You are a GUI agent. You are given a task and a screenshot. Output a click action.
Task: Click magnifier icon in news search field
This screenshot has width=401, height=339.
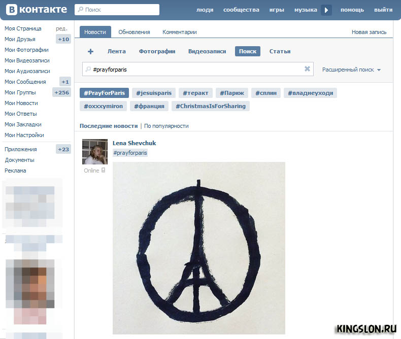click(88, 69)
